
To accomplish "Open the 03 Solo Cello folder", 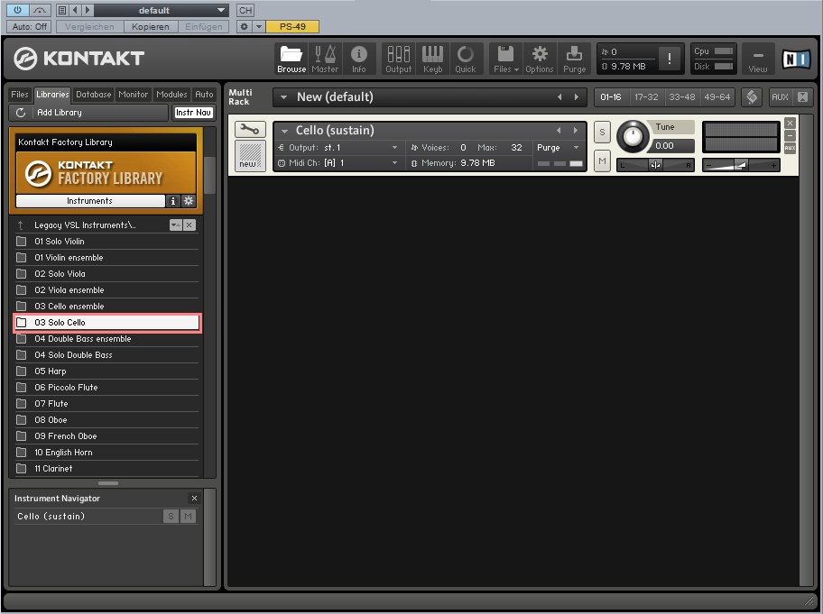I will coord(107,323).
